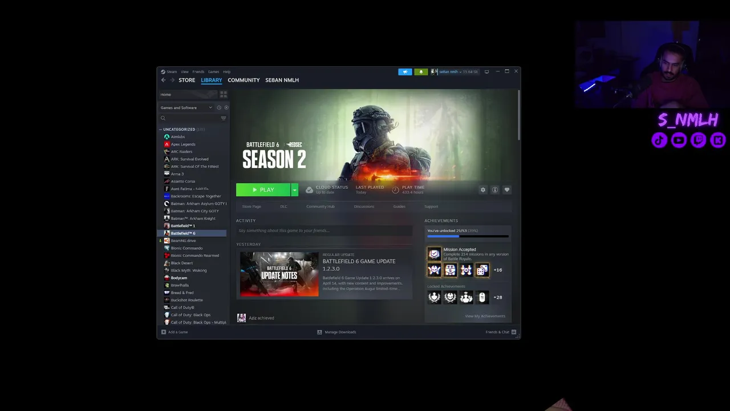
Task: Click the Kick icon in stream overlay
Action: click(x=718, y=140)
